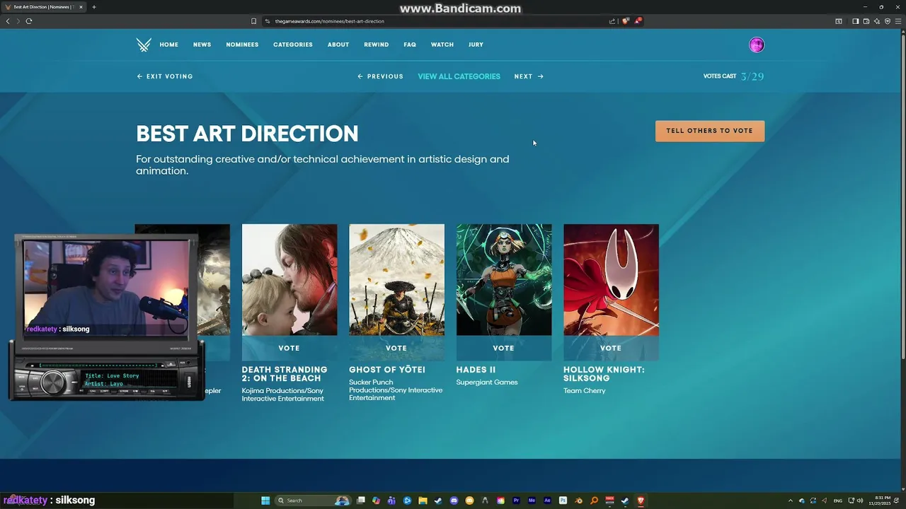Go to the Previous category
Screen dimensions: 906x509
tap(380, 76)
